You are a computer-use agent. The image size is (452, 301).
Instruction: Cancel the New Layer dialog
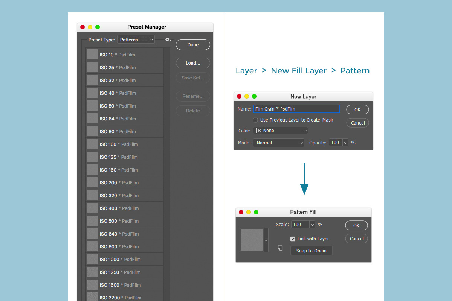click(x=357, y=123)
